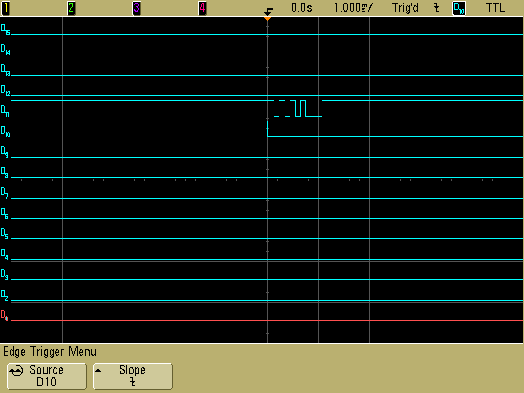The image size is (524, 393).
Task: Select the purple channel 3 indicator
Action: 137,8
